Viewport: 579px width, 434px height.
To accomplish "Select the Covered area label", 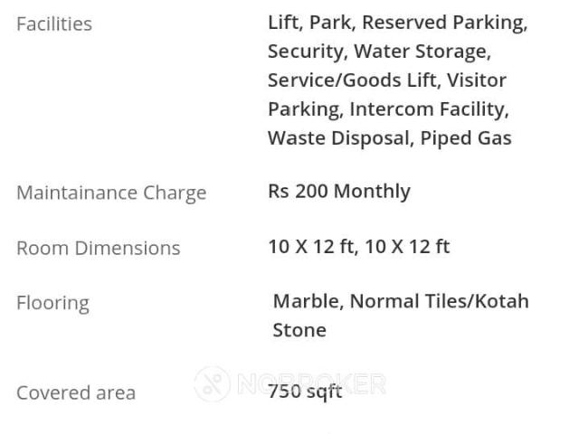I will click(x=76, y=392).
